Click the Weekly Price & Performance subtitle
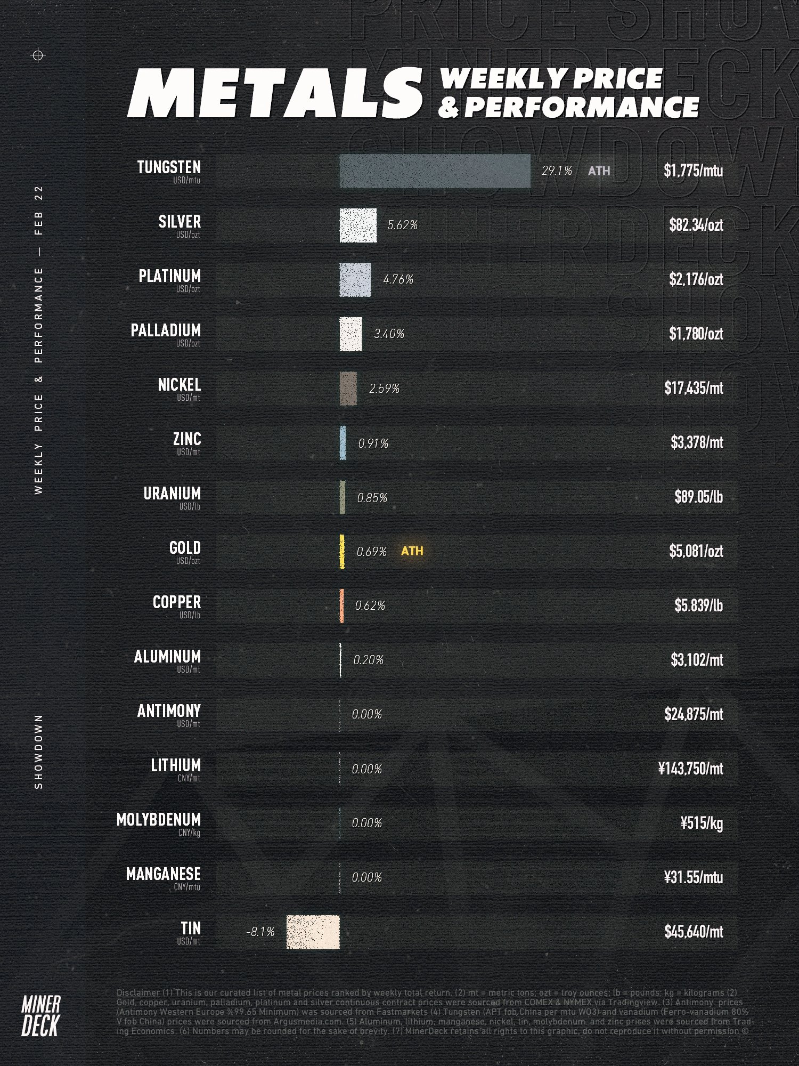 point(568,93)
